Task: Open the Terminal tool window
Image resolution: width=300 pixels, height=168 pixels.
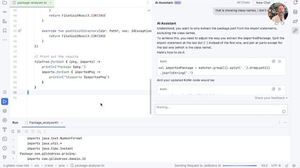Action: point(5,139)
